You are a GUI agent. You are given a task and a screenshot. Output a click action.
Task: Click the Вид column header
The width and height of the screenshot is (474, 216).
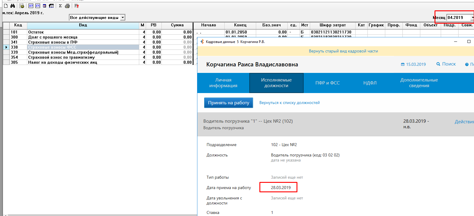(x=83, y=25)
